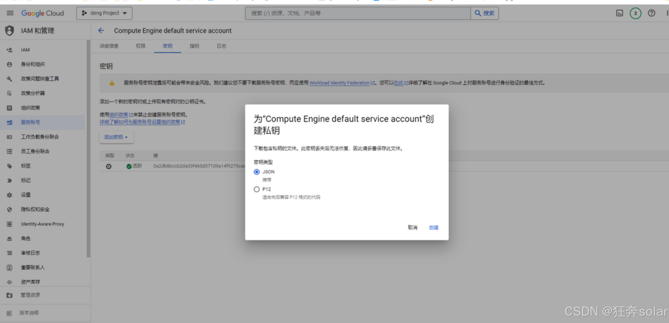Click the 重要联系人 sidebar icon
Screen dimensions: 669x323
pos(10,267)
